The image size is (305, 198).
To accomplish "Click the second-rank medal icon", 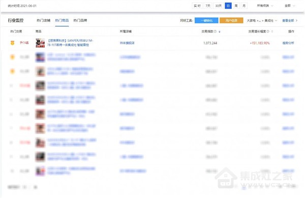I will coord(12,57).
